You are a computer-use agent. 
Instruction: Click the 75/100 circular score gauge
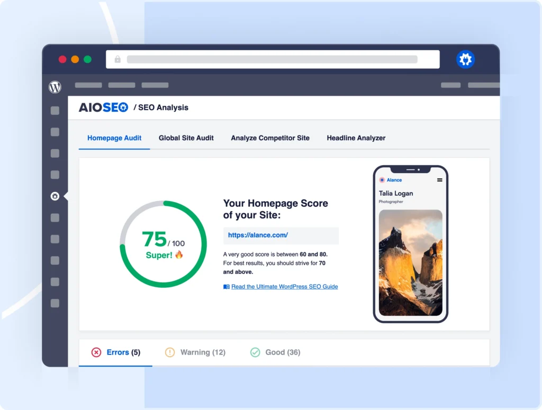tap(163, 244)
